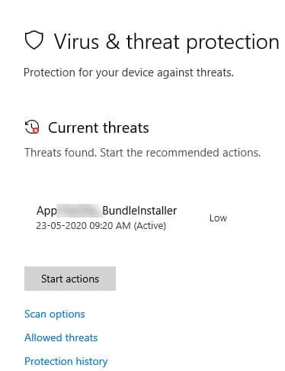Click the Current threats clock icon
The width and height of the screenshot is (285, 371).
pos(32,127)
